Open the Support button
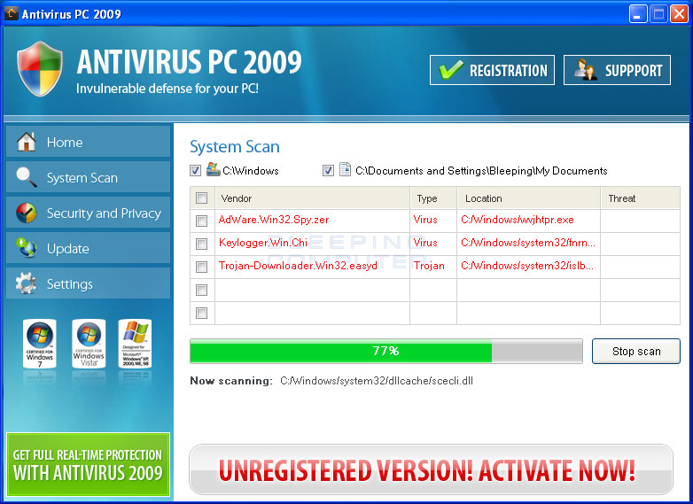Screen dimensions: 693x504 (x=617, y=70)
